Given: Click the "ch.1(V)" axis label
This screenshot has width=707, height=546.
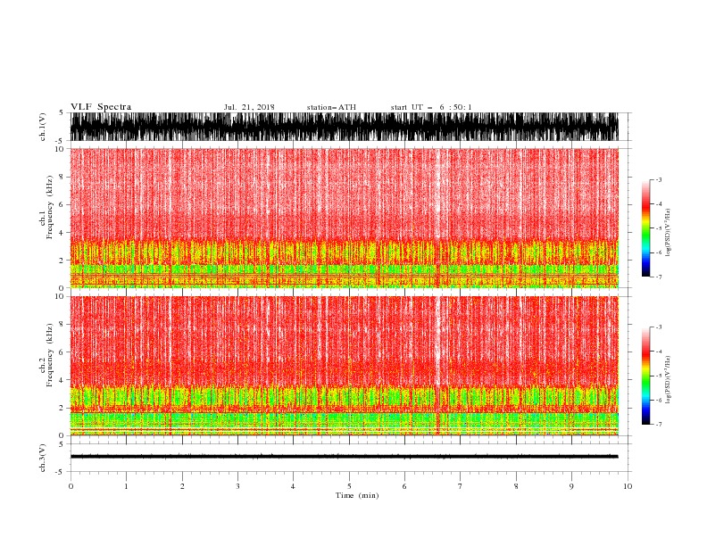Looking at the screenshot, I should 43,127.
